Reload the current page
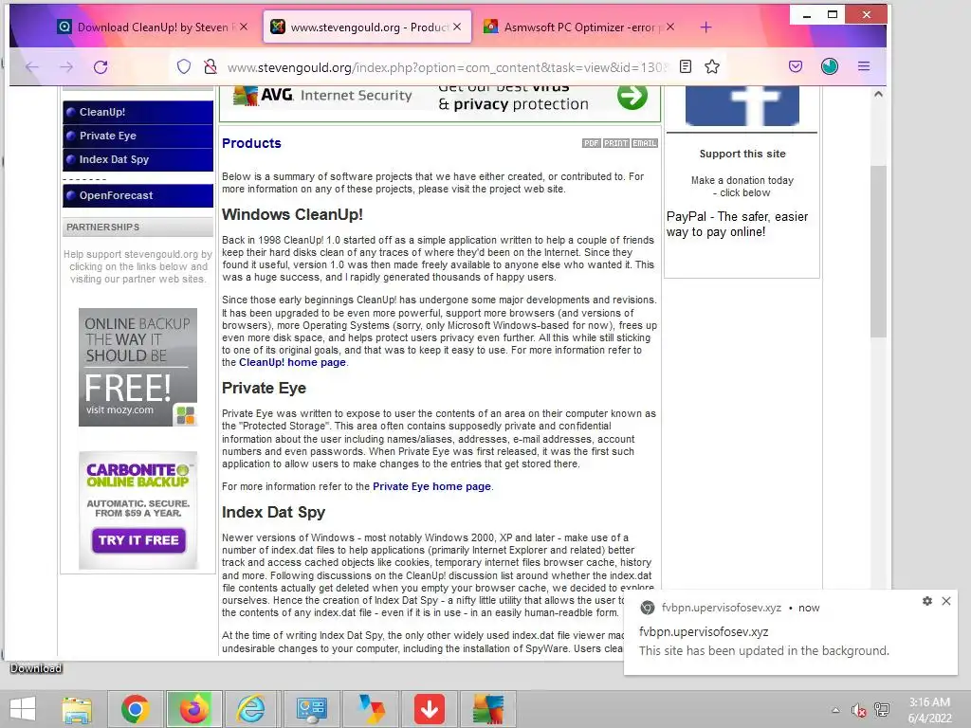Image resolution: width=971 pixels, height=728 pixels. coord(101,67)
